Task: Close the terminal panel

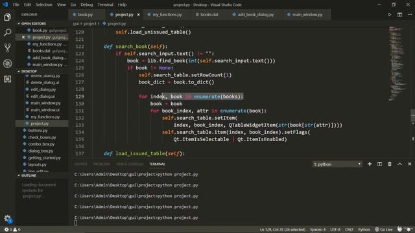Action: click(x=409, y=164)
